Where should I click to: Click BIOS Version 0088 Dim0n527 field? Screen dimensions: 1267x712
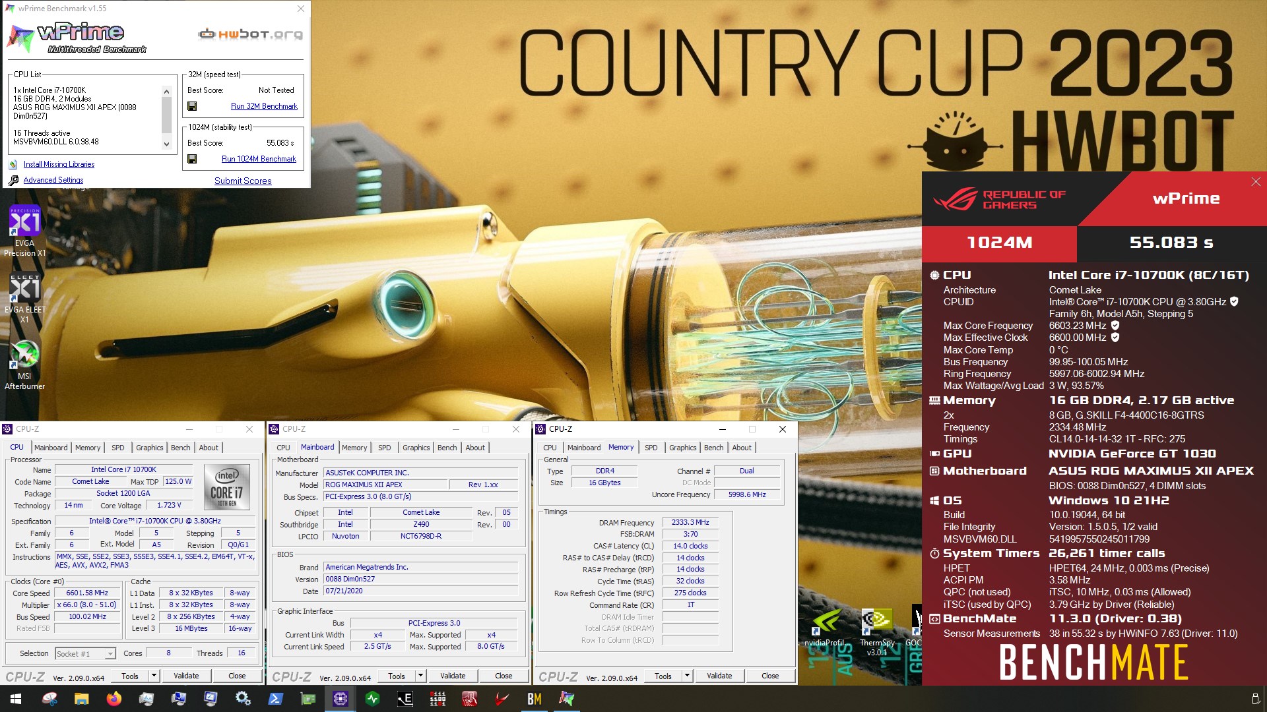pyautogui.click(x=420, y=579)
